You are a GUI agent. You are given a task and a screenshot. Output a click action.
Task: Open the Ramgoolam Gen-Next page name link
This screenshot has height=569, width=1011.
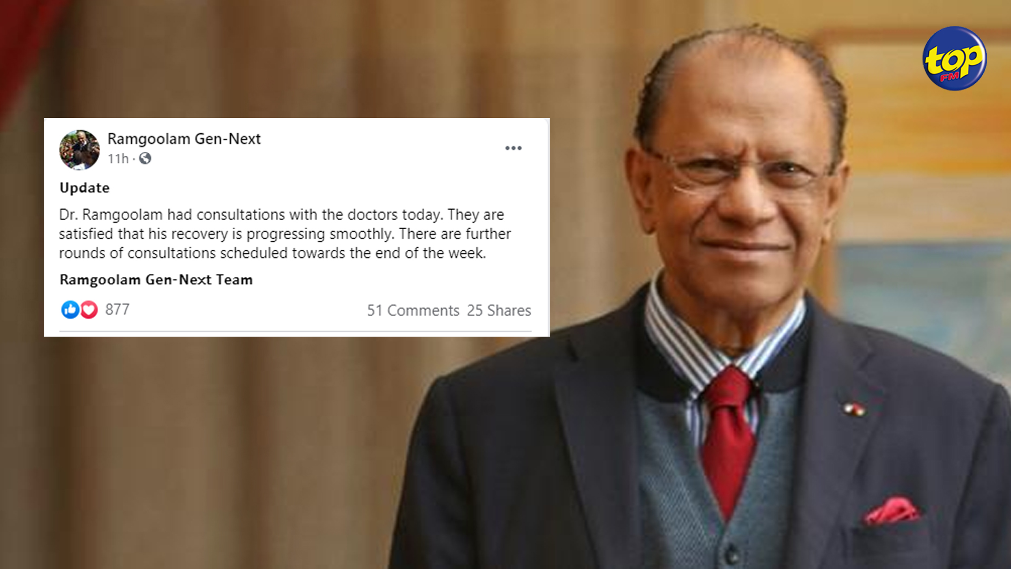[184, 139]
